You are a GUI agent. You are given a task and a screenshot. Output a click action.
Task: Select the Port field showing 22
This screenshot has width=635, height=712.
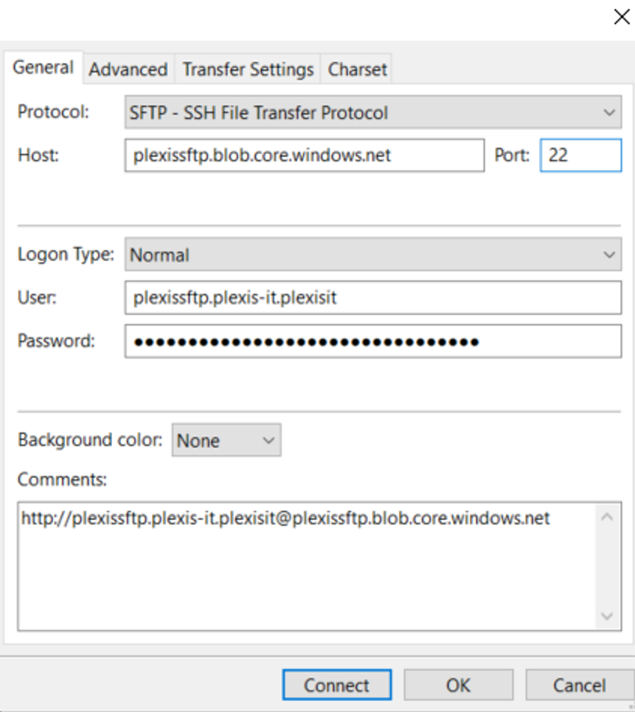580,155
